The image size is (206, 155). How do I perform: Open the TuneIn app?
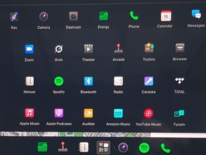click(x=179, y=113)
